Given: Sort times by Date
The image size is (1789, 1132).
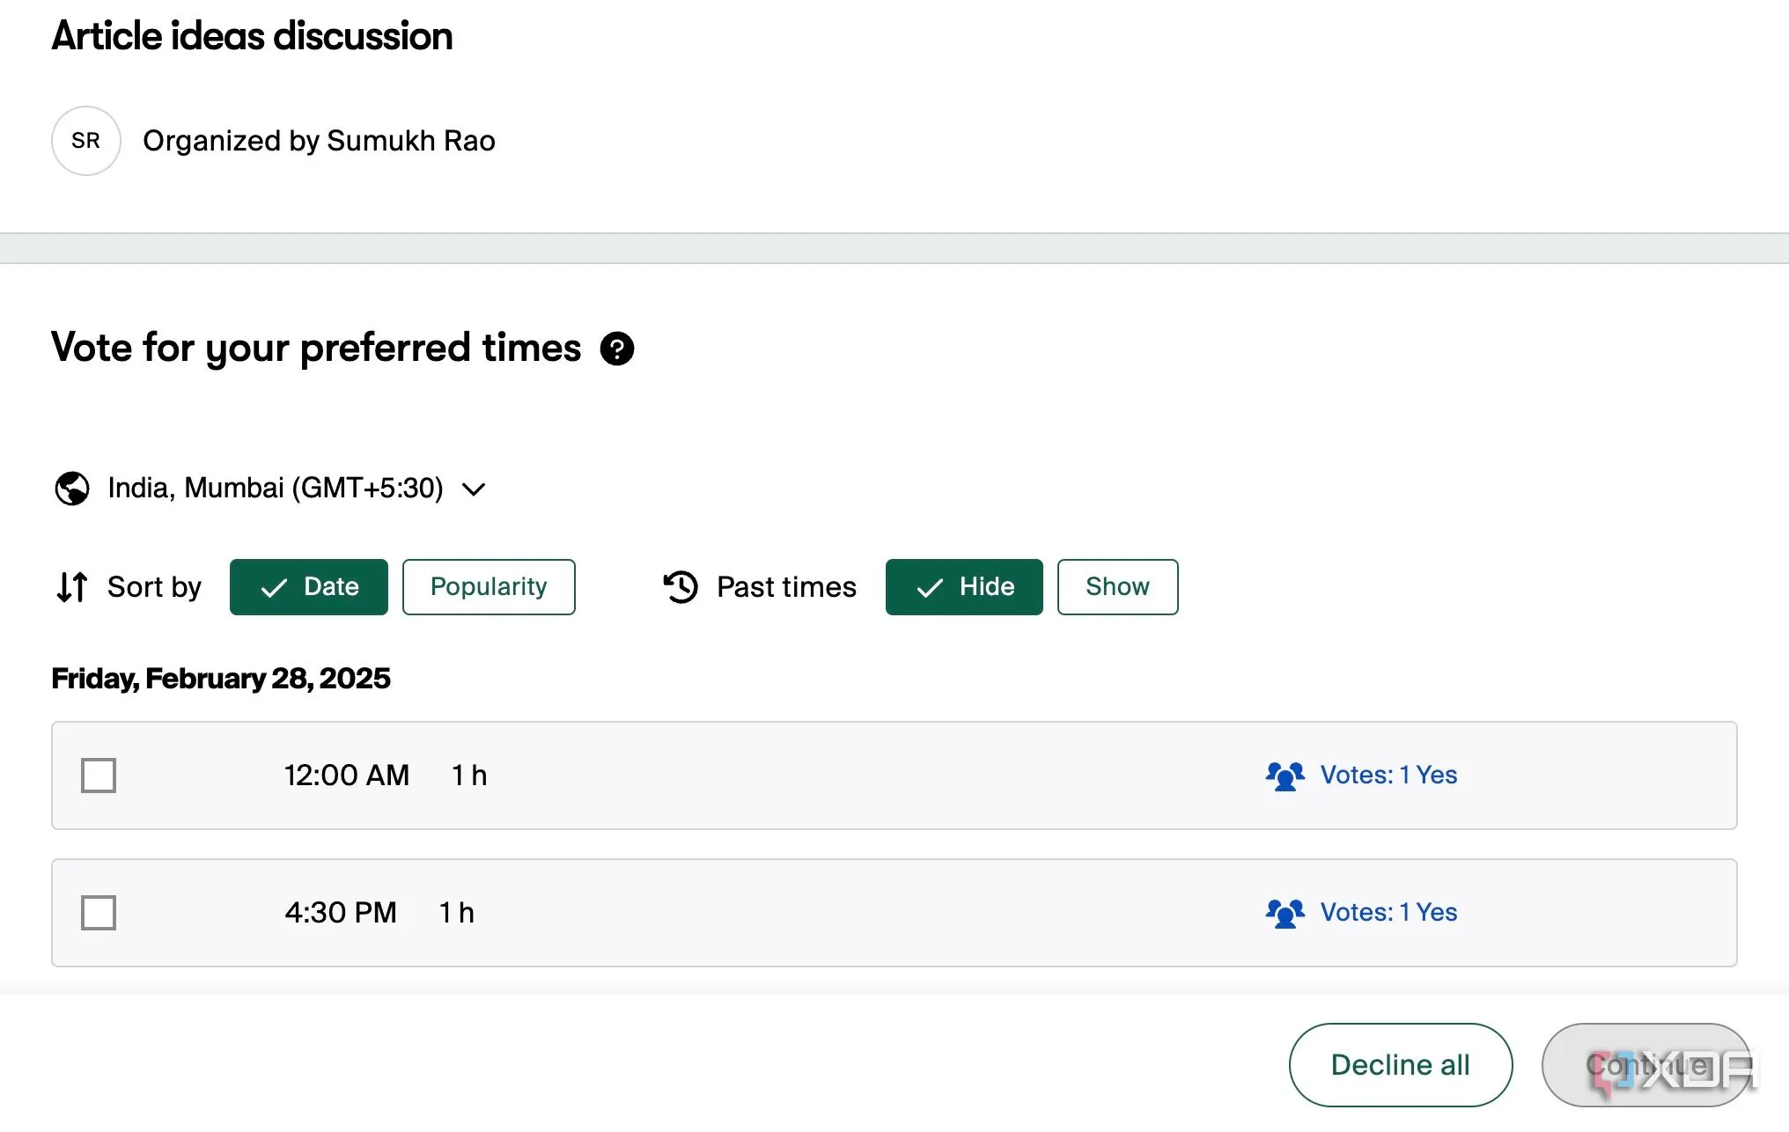Looking at the screenshot, I should pyautogui.click(x=308, y=587).
